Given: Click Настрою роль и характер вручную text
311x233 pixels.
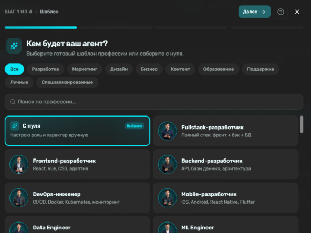Looking at the screenshot, I should pyautogui.click(x=49, y=135).
